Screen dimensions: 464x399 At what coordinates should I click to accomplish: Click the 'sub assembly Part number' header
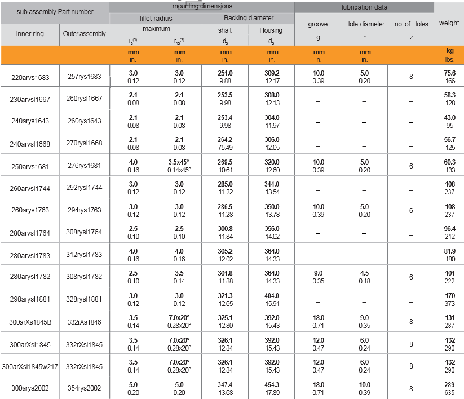(x=55, y=11)
